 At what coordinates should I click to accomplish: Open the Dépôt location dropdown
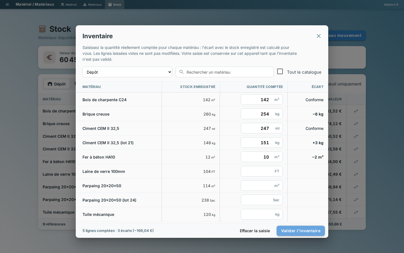(127, 72)
